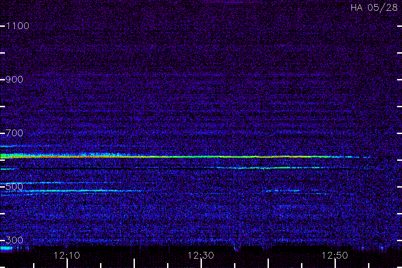Click the 900 frequency axis label

pos(14,80)
